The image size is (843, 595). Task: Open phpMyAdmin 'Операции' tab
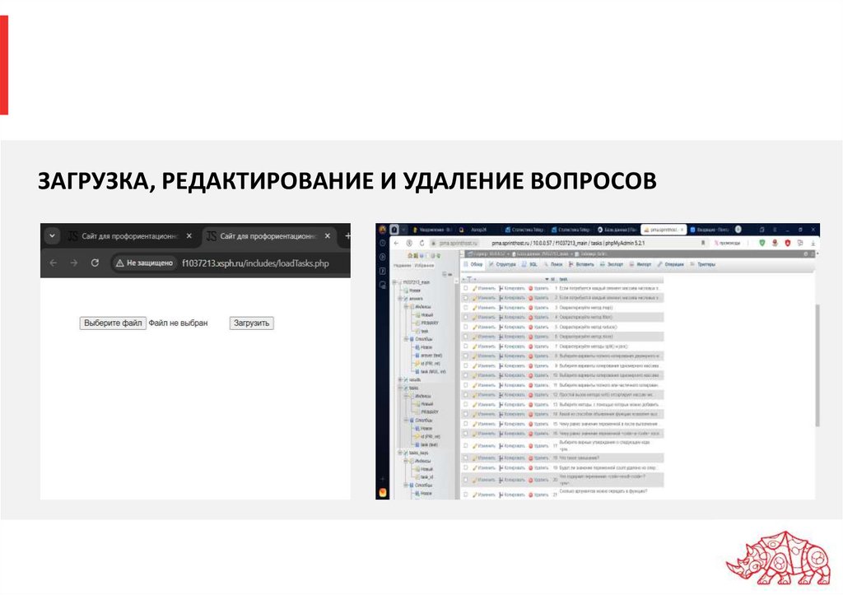(671, 264)
